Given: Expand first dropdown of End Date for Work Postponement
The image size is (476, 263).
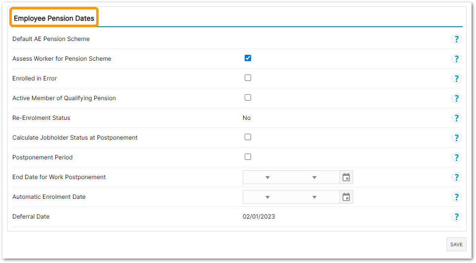Looking at the screenshot, I should pos(267,177).
